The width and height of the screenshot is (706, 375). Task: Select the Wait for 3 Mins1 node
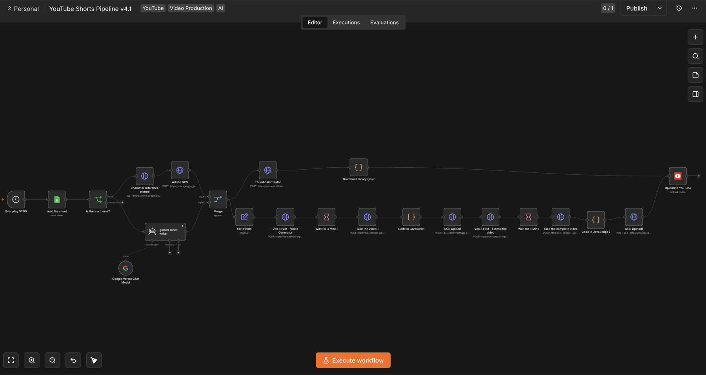click(x=326, y=217)
